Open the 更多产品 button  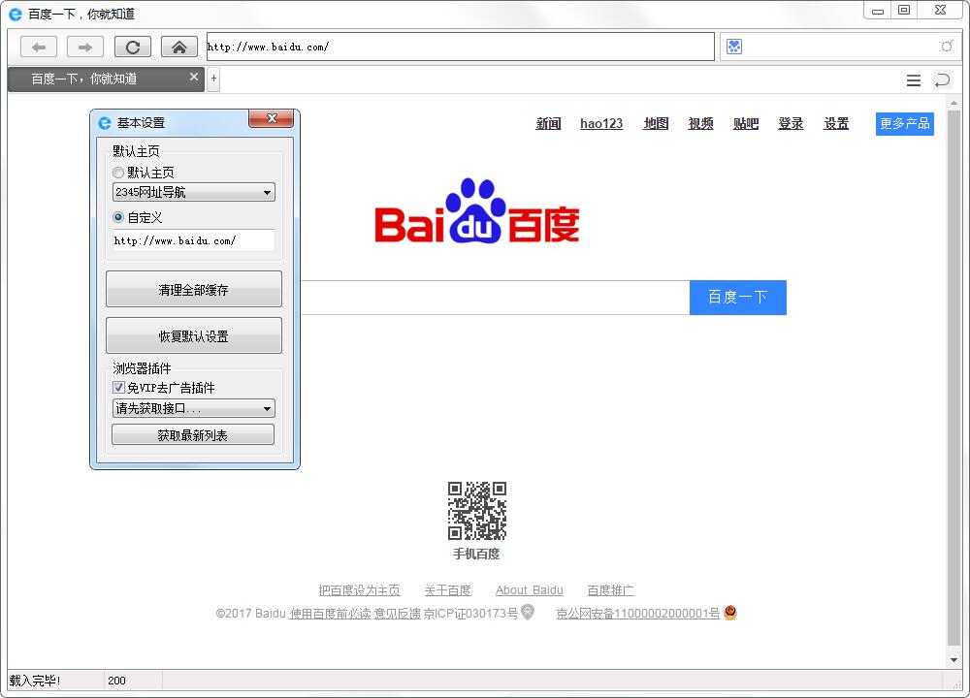coord(904,124)
